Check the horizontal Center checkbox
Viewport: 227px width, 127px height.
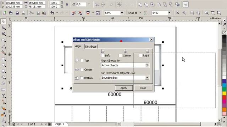(120, 55)
